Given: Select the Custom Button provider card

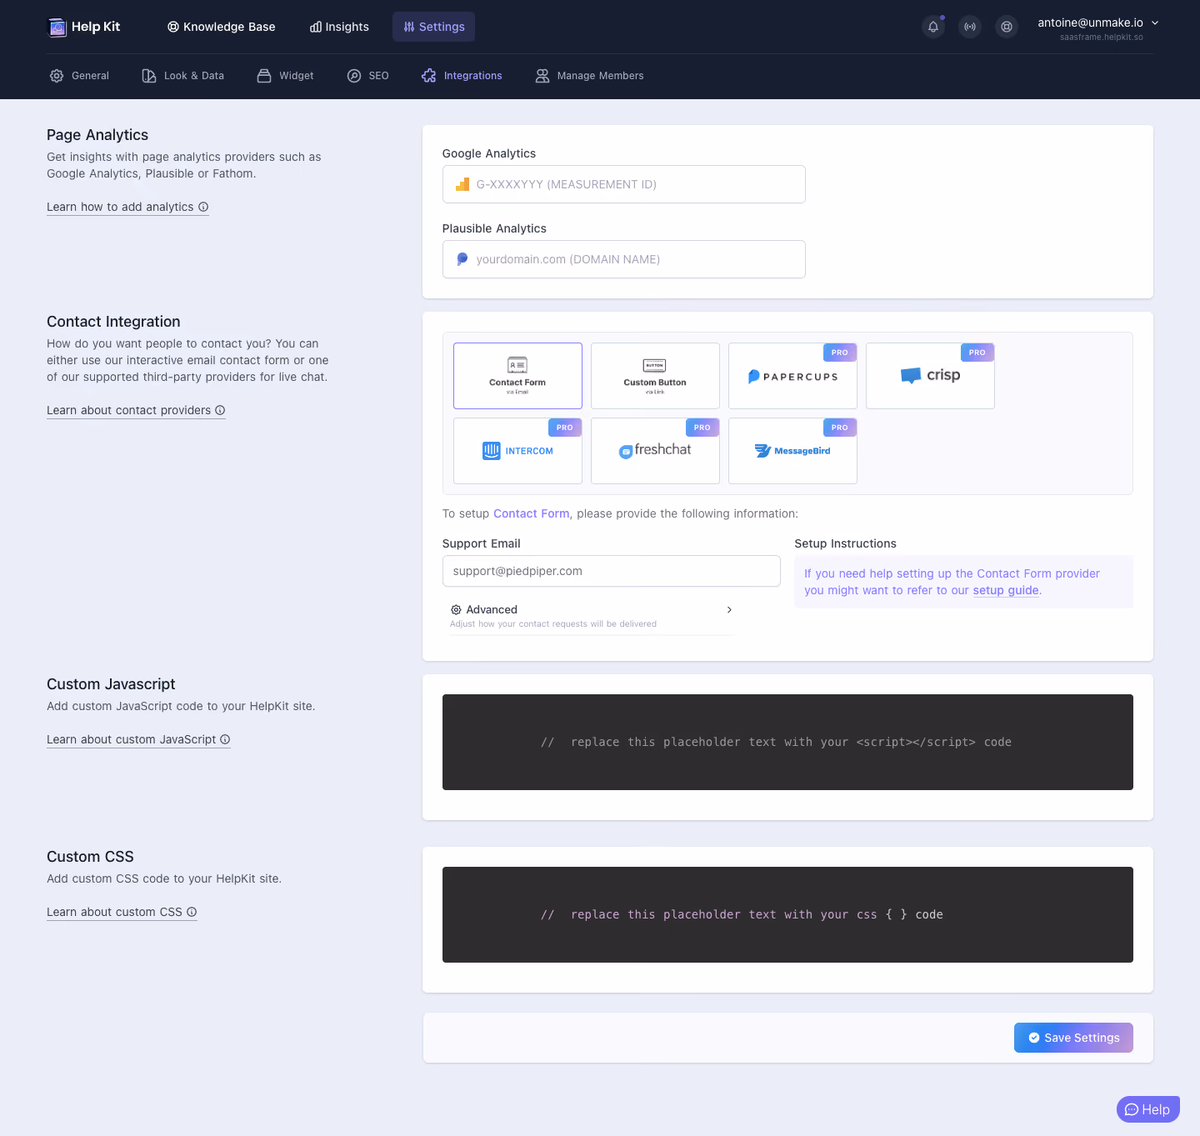Looking at the screenshot, I should [x=655, y=376].
